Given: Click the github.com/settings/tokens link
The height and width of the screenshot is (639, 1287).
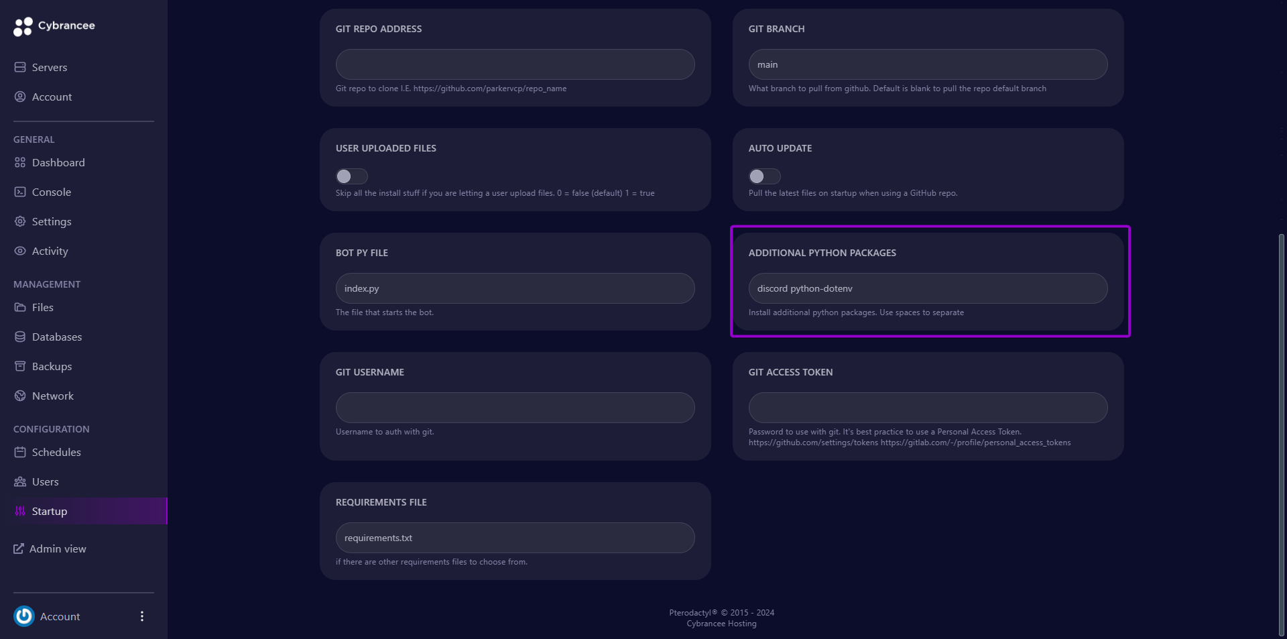Looking at the screenshot, I should [812, 442].
